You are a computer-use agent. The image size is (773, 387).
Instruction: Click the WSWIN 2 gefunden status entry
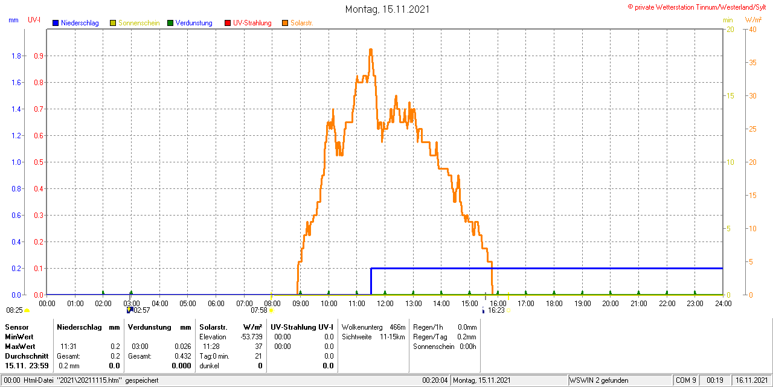pyautogui.click(x=599, y=380)
